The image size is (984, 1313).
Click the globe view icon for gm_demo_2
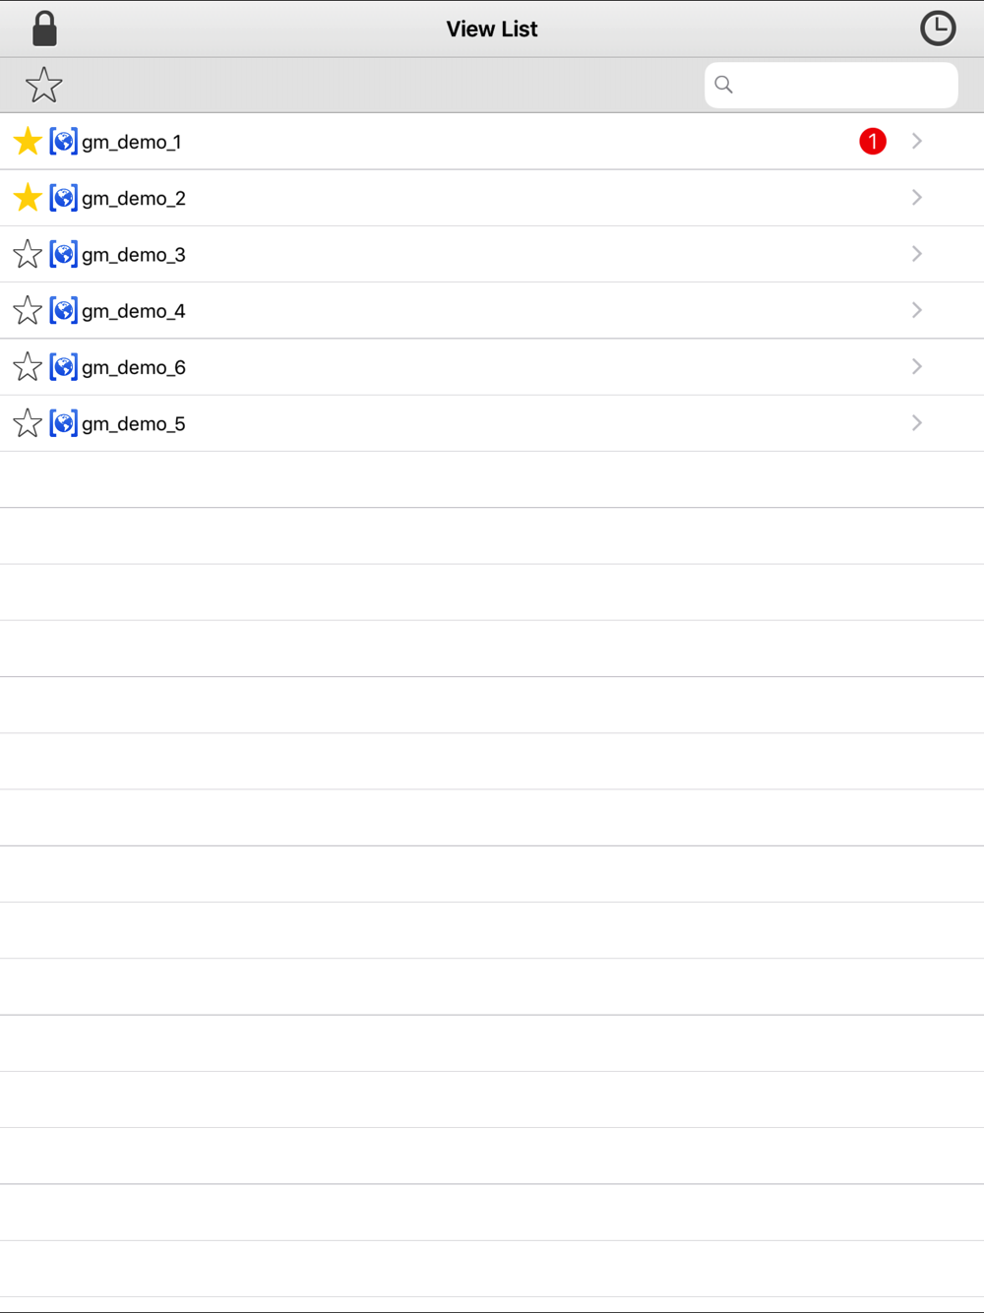pos(64,198)
